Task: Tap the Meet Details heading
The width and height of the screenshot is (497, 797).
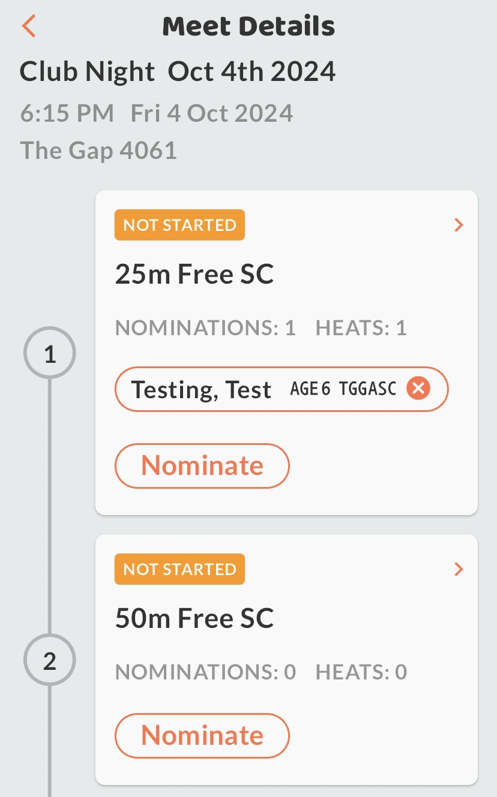Action: 248,26
